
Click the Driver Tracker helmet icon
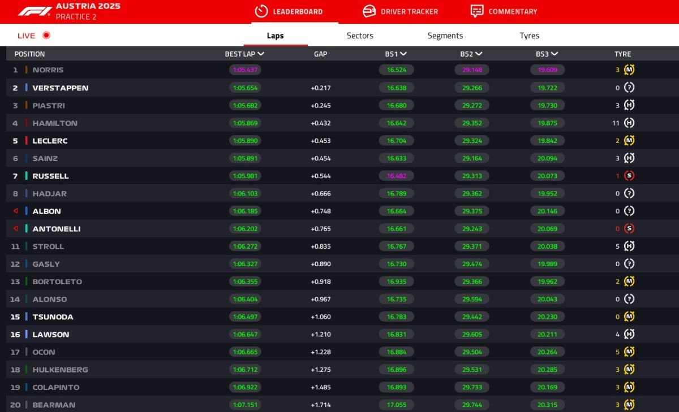point(369,11)
